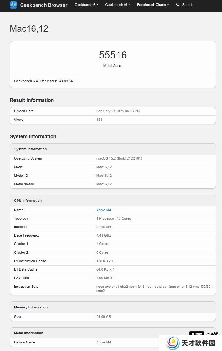Open the Benchmark Charts dropdown

pos(153,5)
